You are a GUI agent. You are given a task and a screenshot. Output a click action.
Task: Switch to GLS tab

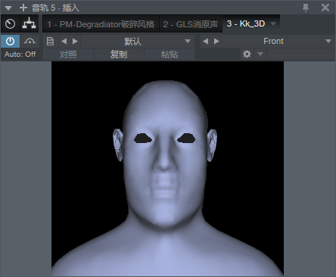[191, 24]
